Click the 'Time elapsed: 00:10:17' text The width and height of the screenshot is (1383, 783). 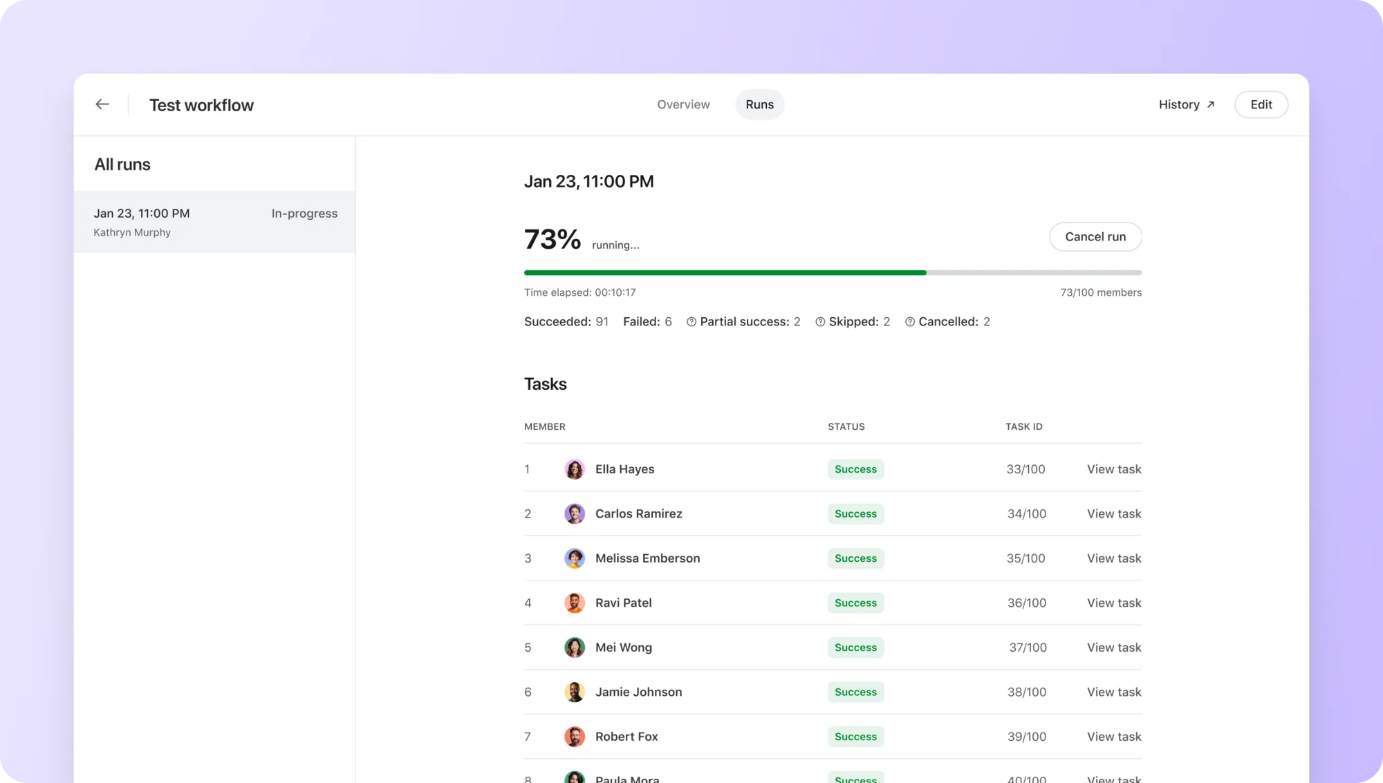(579, 293)
